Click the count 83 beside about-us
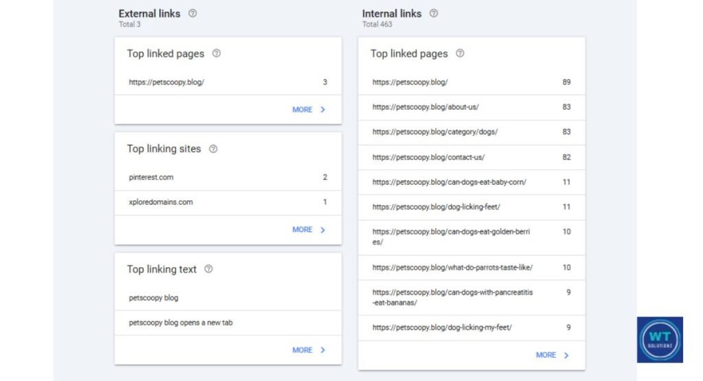Viewport: 703px width, 381px height. (566, 107)
